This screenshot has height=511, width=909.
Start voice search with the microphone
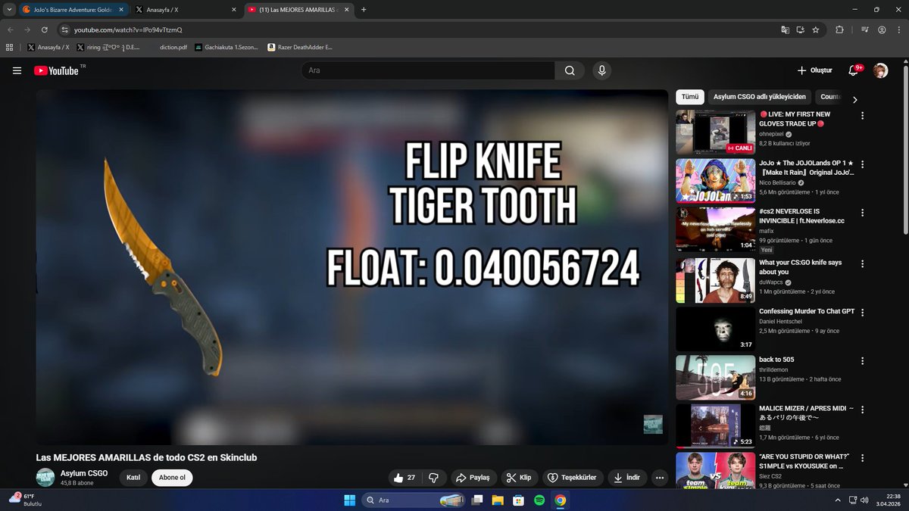[601, 70]
